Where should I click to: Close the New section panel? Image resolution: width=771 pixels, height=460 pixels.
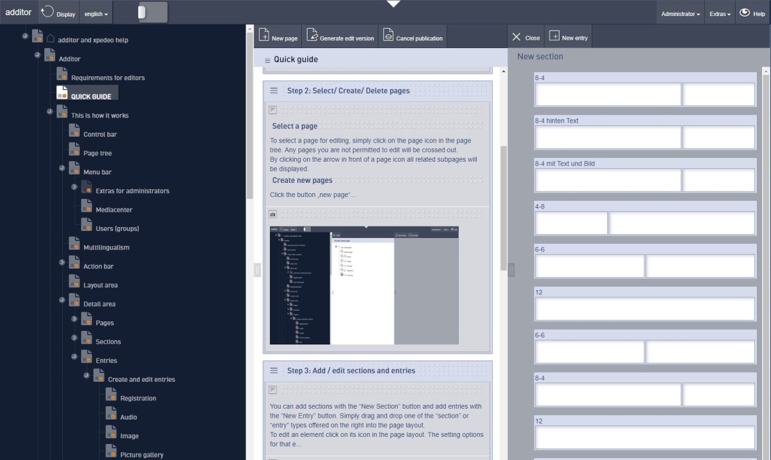coord(526,37)
